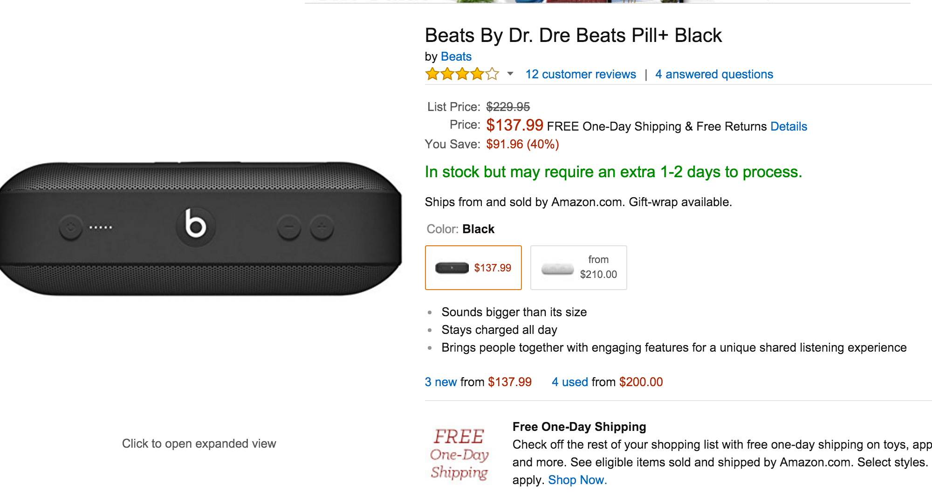This screenshot has width=932, height=499.
Task: Click the minus volume button on speaker image
Action: [x=289, y=228]
